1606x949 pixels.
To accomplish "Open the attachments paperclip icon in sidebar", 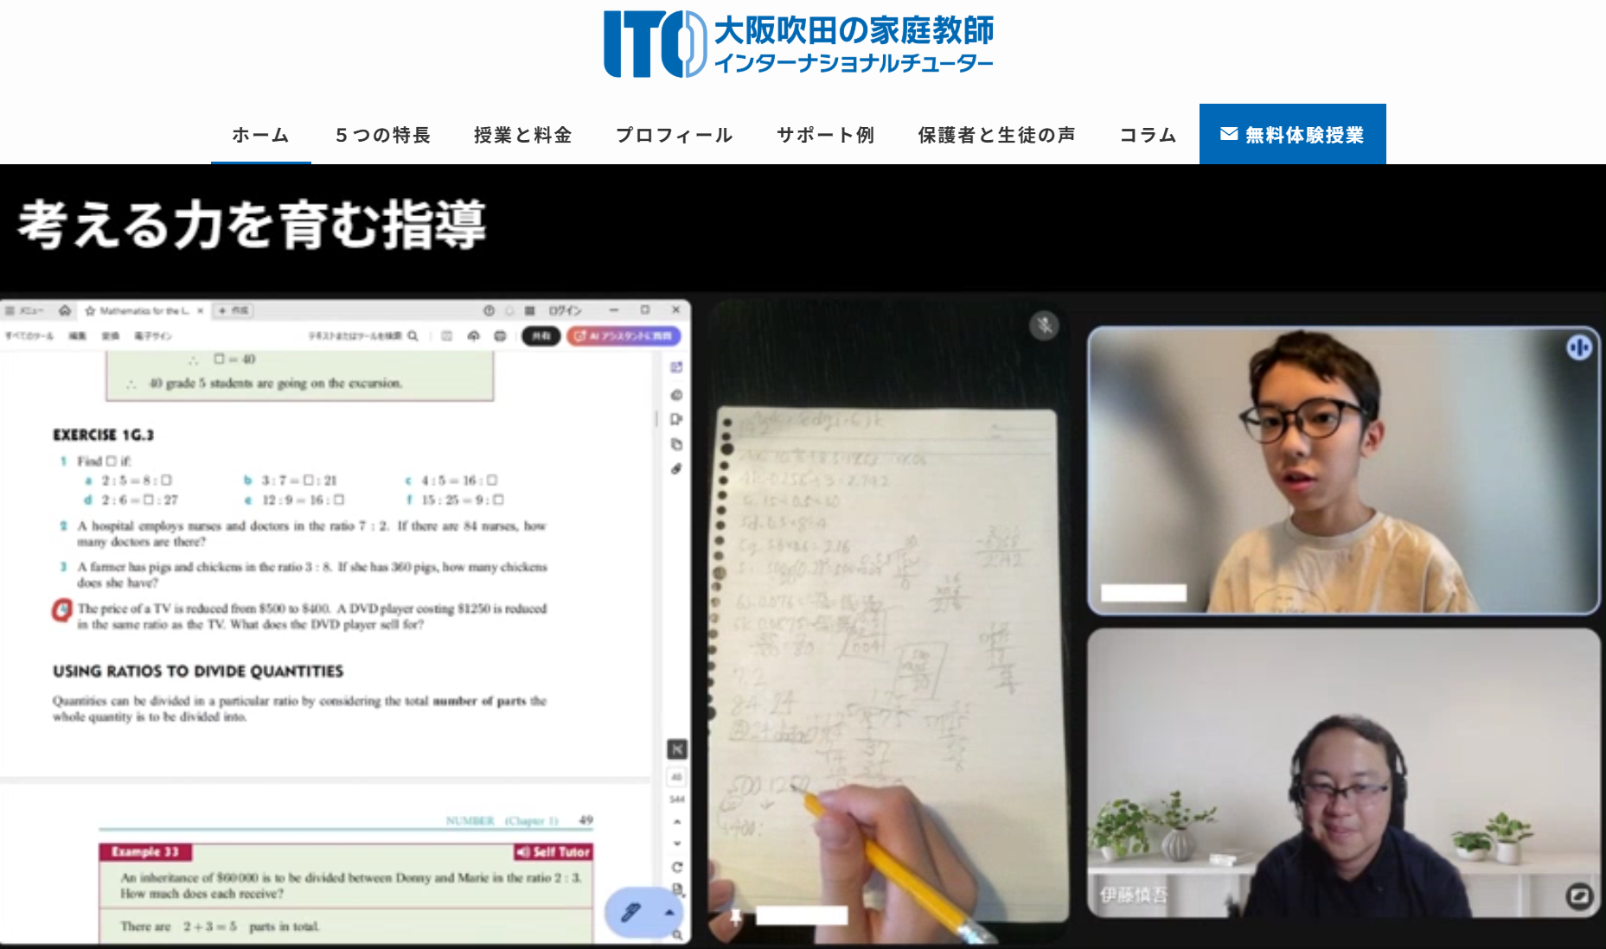I will [x=676, y=468].
